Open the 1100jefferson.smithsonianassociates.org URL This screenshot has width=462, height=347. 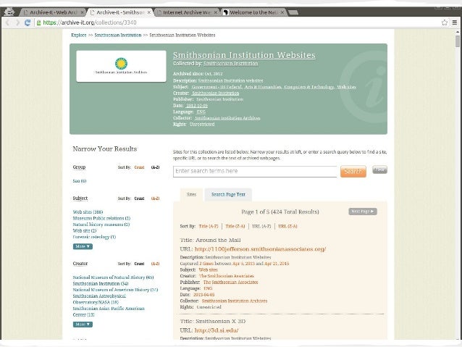(x=260, y=248)
